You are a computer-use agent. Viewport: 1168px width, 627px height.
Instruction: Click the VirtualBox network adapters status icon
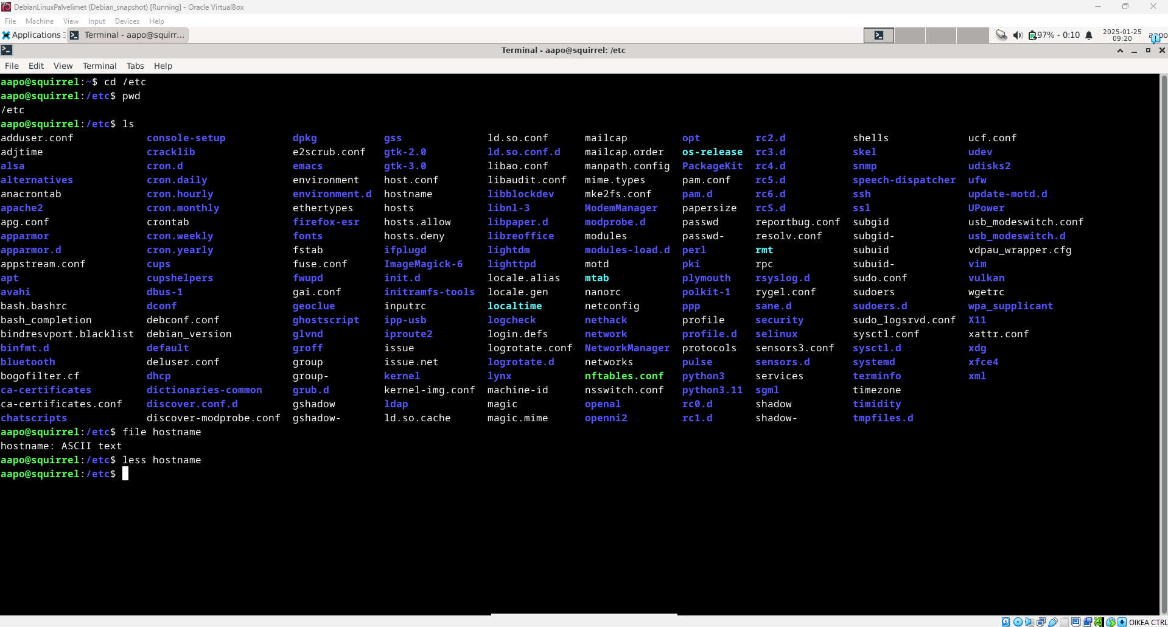pos(1041,622)
